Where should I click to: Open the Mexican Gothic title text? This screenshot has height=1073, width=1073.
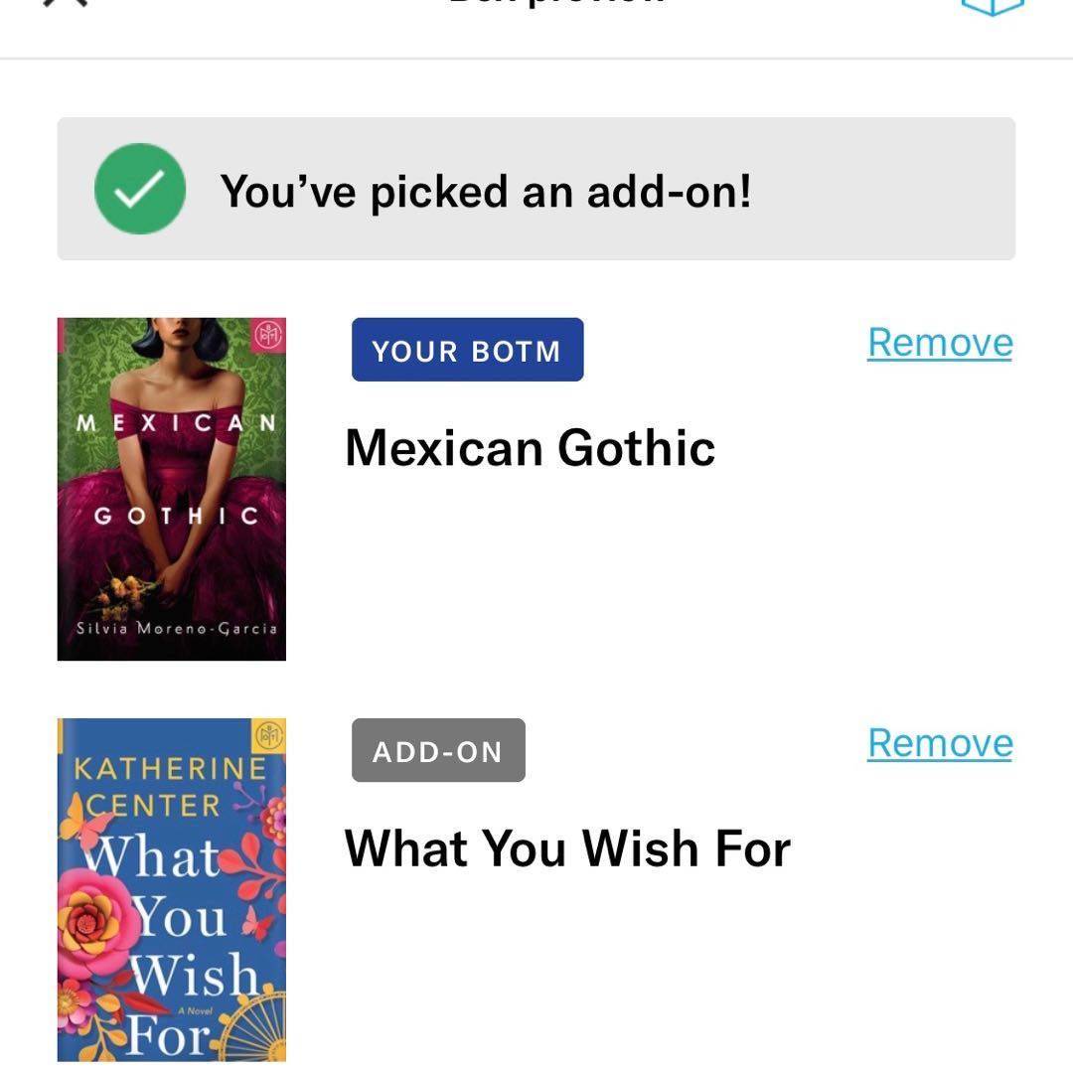coord(530,448)
